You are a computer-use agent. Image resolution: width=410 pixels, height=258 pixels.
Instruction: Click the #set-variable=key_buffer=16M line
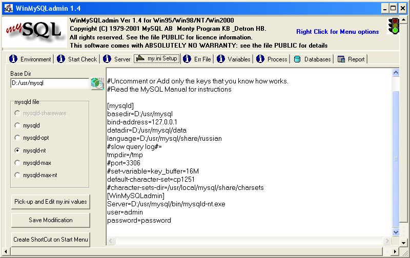153,171
